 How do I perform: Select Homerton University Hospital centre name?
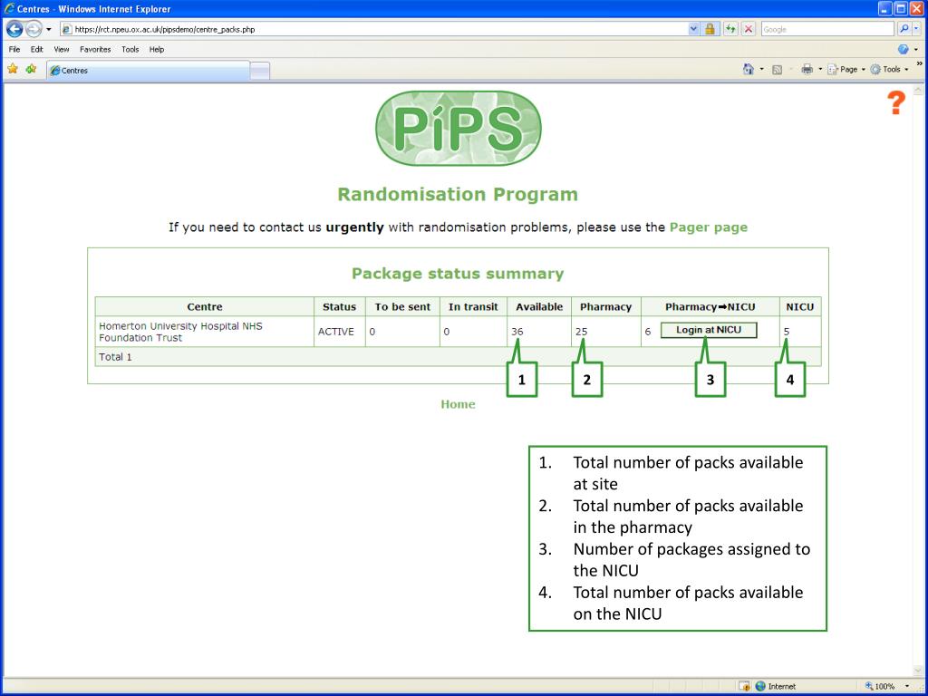pos(180,332)
